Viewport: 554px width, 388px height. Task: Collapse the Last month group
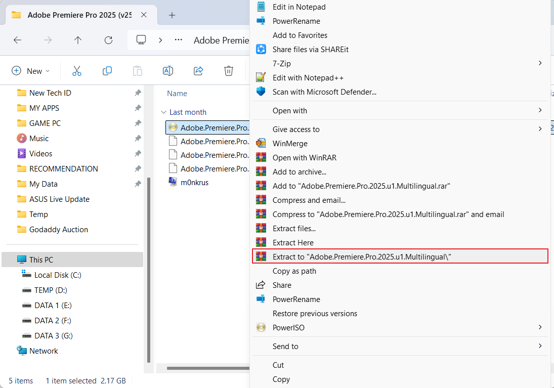pyautogui.click(x=163, y=112)
